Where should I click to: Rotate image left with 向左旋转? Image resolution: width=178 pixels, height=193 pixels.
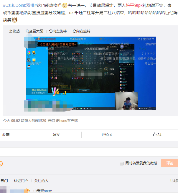tap(58, 31)
